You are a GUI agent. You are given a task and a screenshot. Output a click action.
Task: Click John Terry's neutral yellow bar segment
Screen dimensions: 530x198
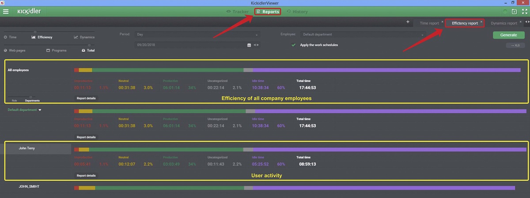84,150
